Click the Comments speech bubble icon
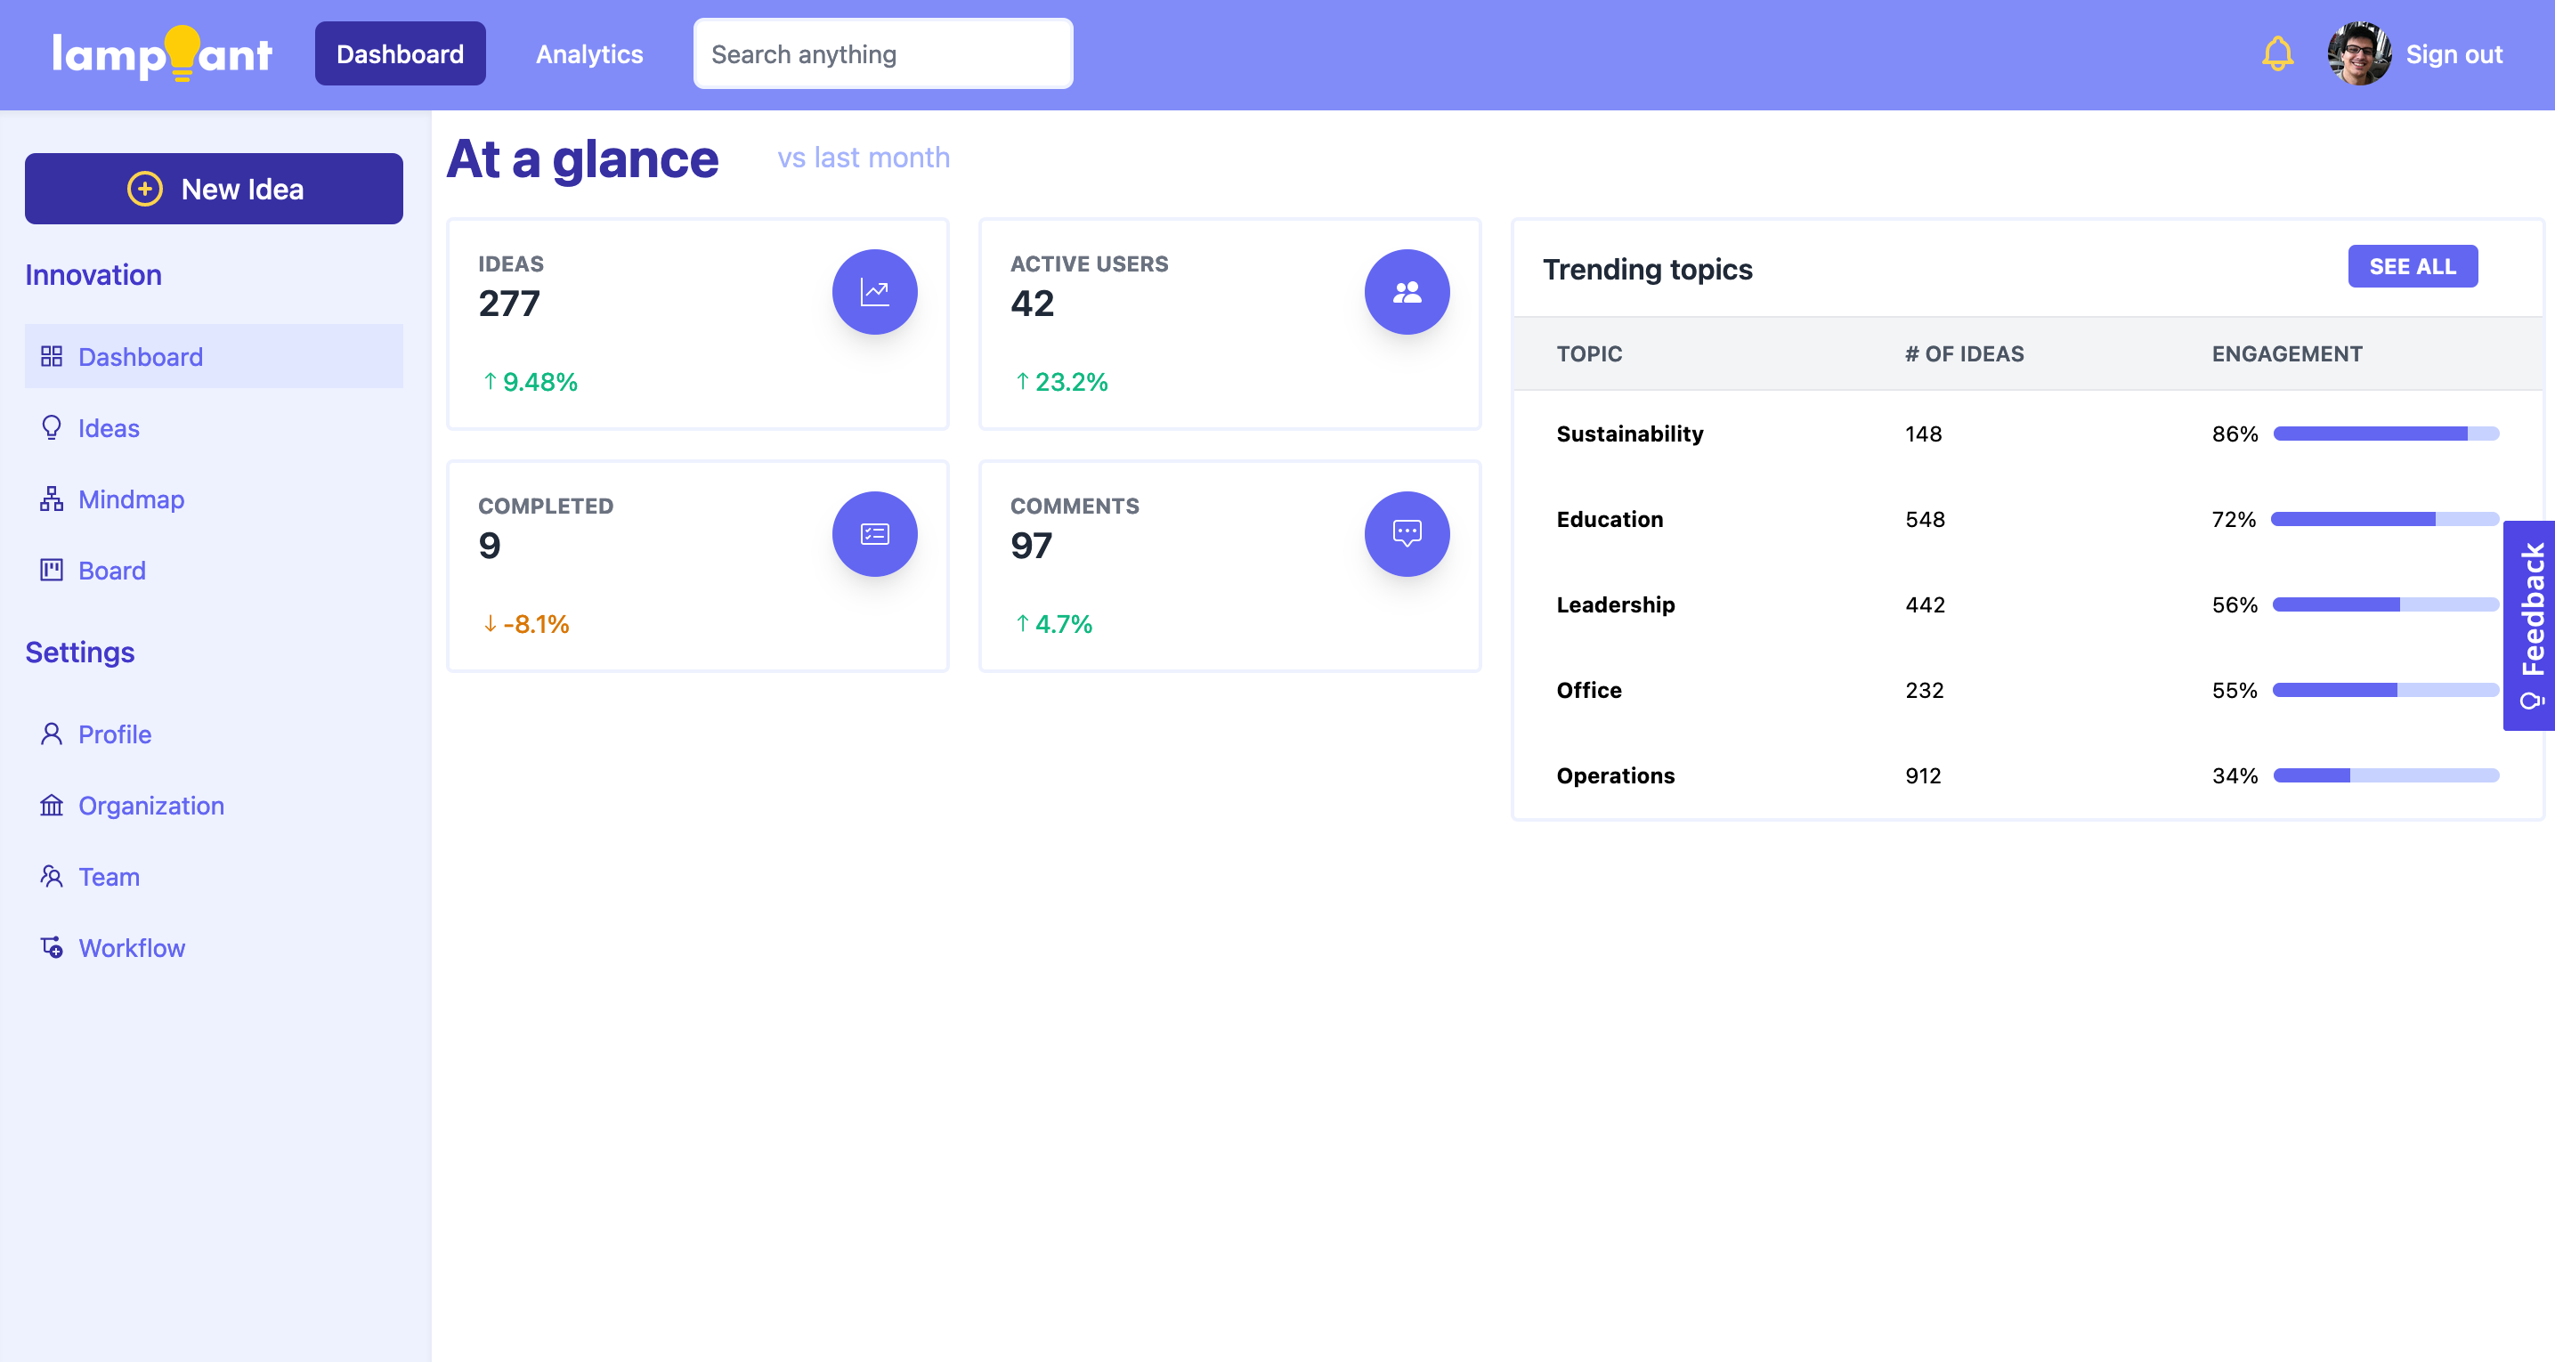 pyautogui.click(x=1407, y=534)
